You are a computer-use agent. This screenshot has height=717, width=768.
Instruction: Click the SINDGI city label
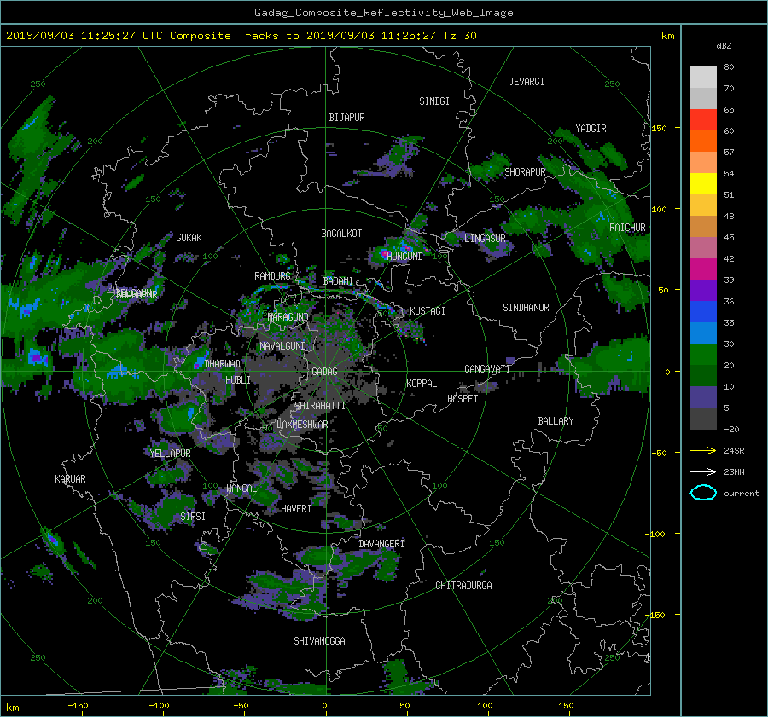(434, 101)
